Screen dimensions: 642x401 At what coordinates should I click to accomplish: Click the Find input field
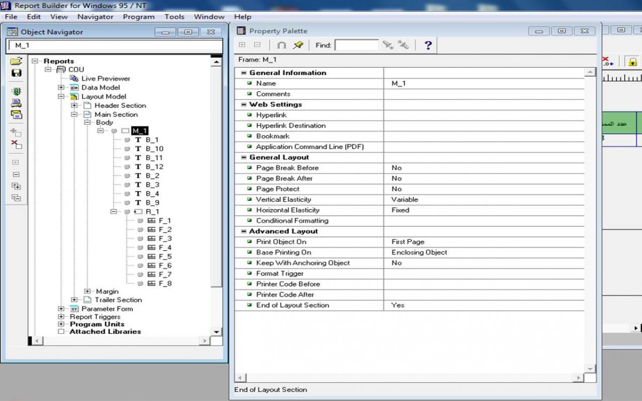[x=356, y=45]
